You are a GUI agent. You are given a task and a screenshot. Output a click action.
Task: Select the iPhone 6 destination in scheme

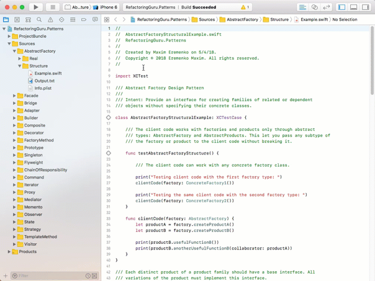click(x=107, y=7)
